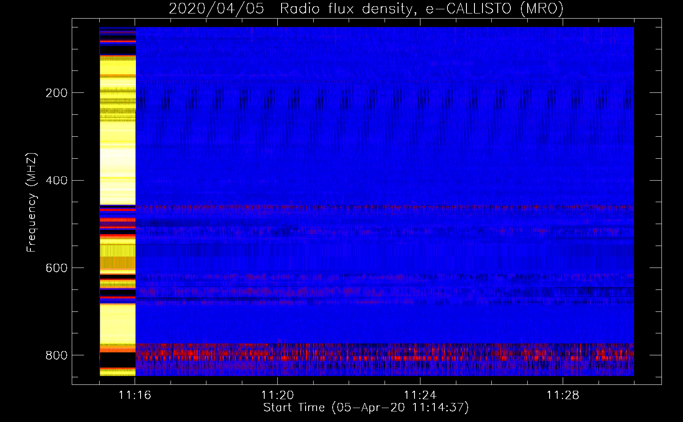The height and width of the screenshot is (422, 683).
Task: Select the 'Frequency (MHZ)' axis label
Action: click(x=32, y=203)
